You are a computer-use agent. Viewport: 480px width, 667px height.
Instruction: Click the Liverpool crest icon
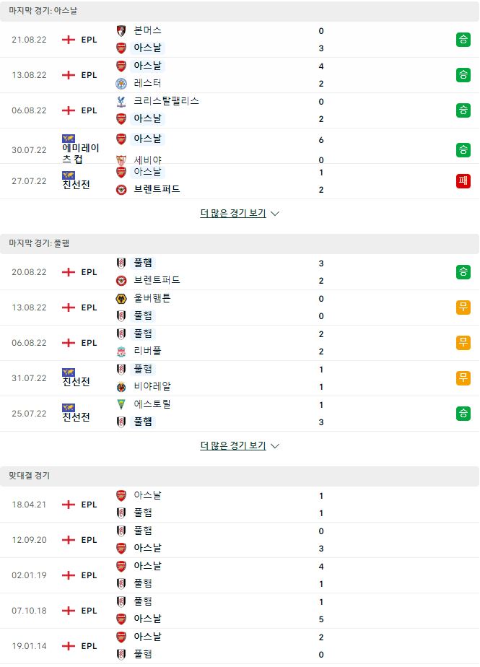(121, 352)
